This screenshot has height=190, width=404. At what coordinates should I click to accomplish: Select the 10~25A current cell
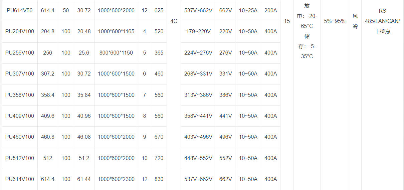248,11
